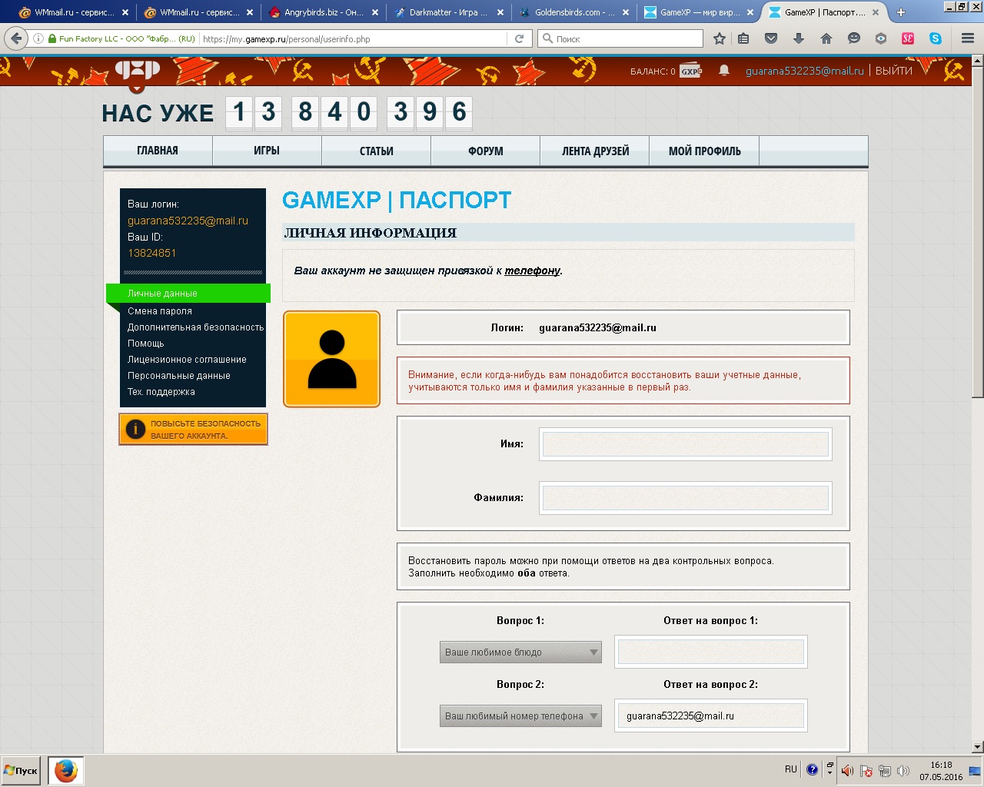Open the bookmarks list icon
The width and height of the screenshot is (984, 787).
point(743,38)
